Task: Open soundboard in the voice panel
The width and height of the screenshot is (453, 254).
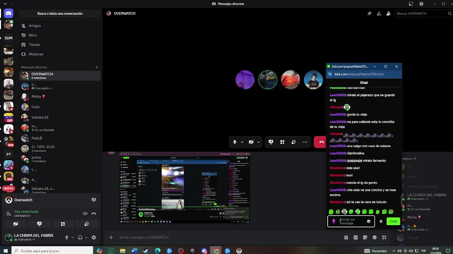Action: pyautogui.click(x=87, y=224)
